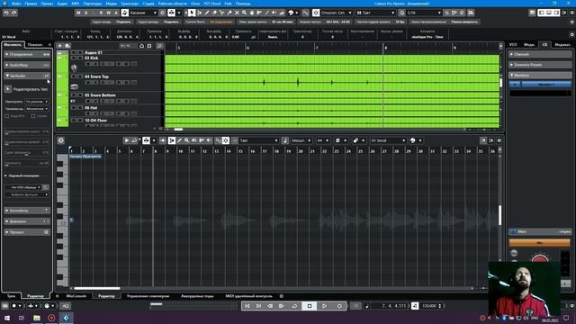Select the Object Selection arrow tool
This screenshot has width=576, height=324.
point(192,13)
